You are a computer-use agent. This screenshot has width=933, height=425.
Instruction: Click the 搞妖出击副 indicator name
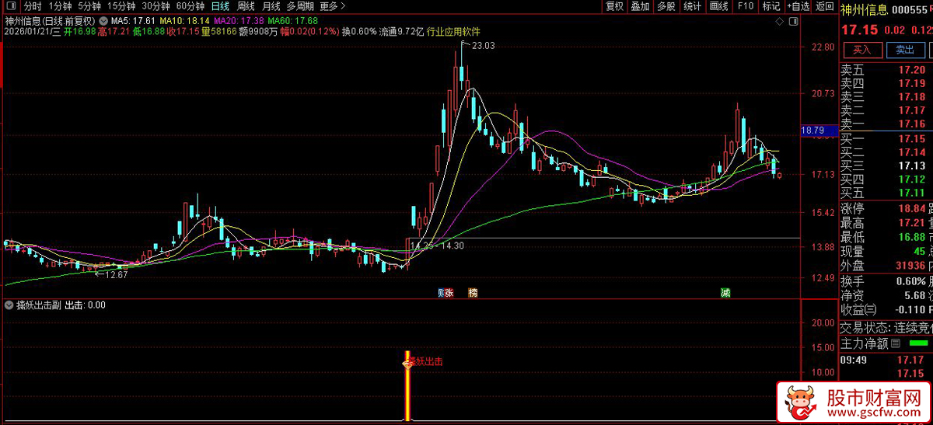coord(40,305)
